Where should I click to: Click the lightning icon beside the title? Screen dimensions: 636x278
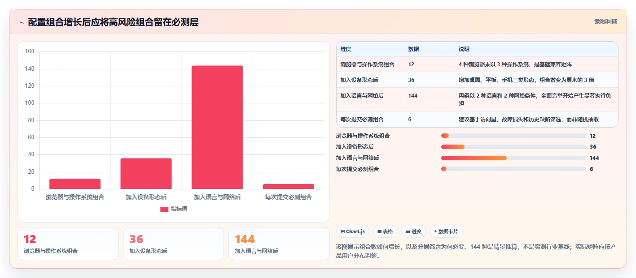(22, 22)
